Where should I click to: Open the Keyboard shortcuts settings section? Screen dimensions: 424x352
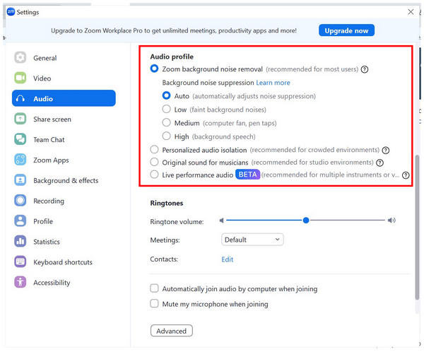[63, 262]
